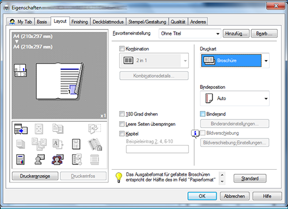This screenshot has height=209, width=288.
Task: Close the Eigenschaften dialog
Action: 276,6
